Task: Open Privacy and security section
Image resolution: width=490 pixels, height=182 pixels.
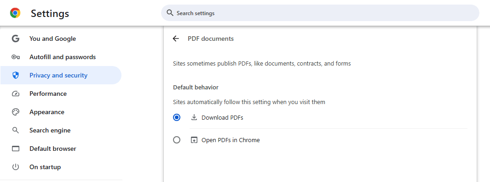Action: pos(61,75)
